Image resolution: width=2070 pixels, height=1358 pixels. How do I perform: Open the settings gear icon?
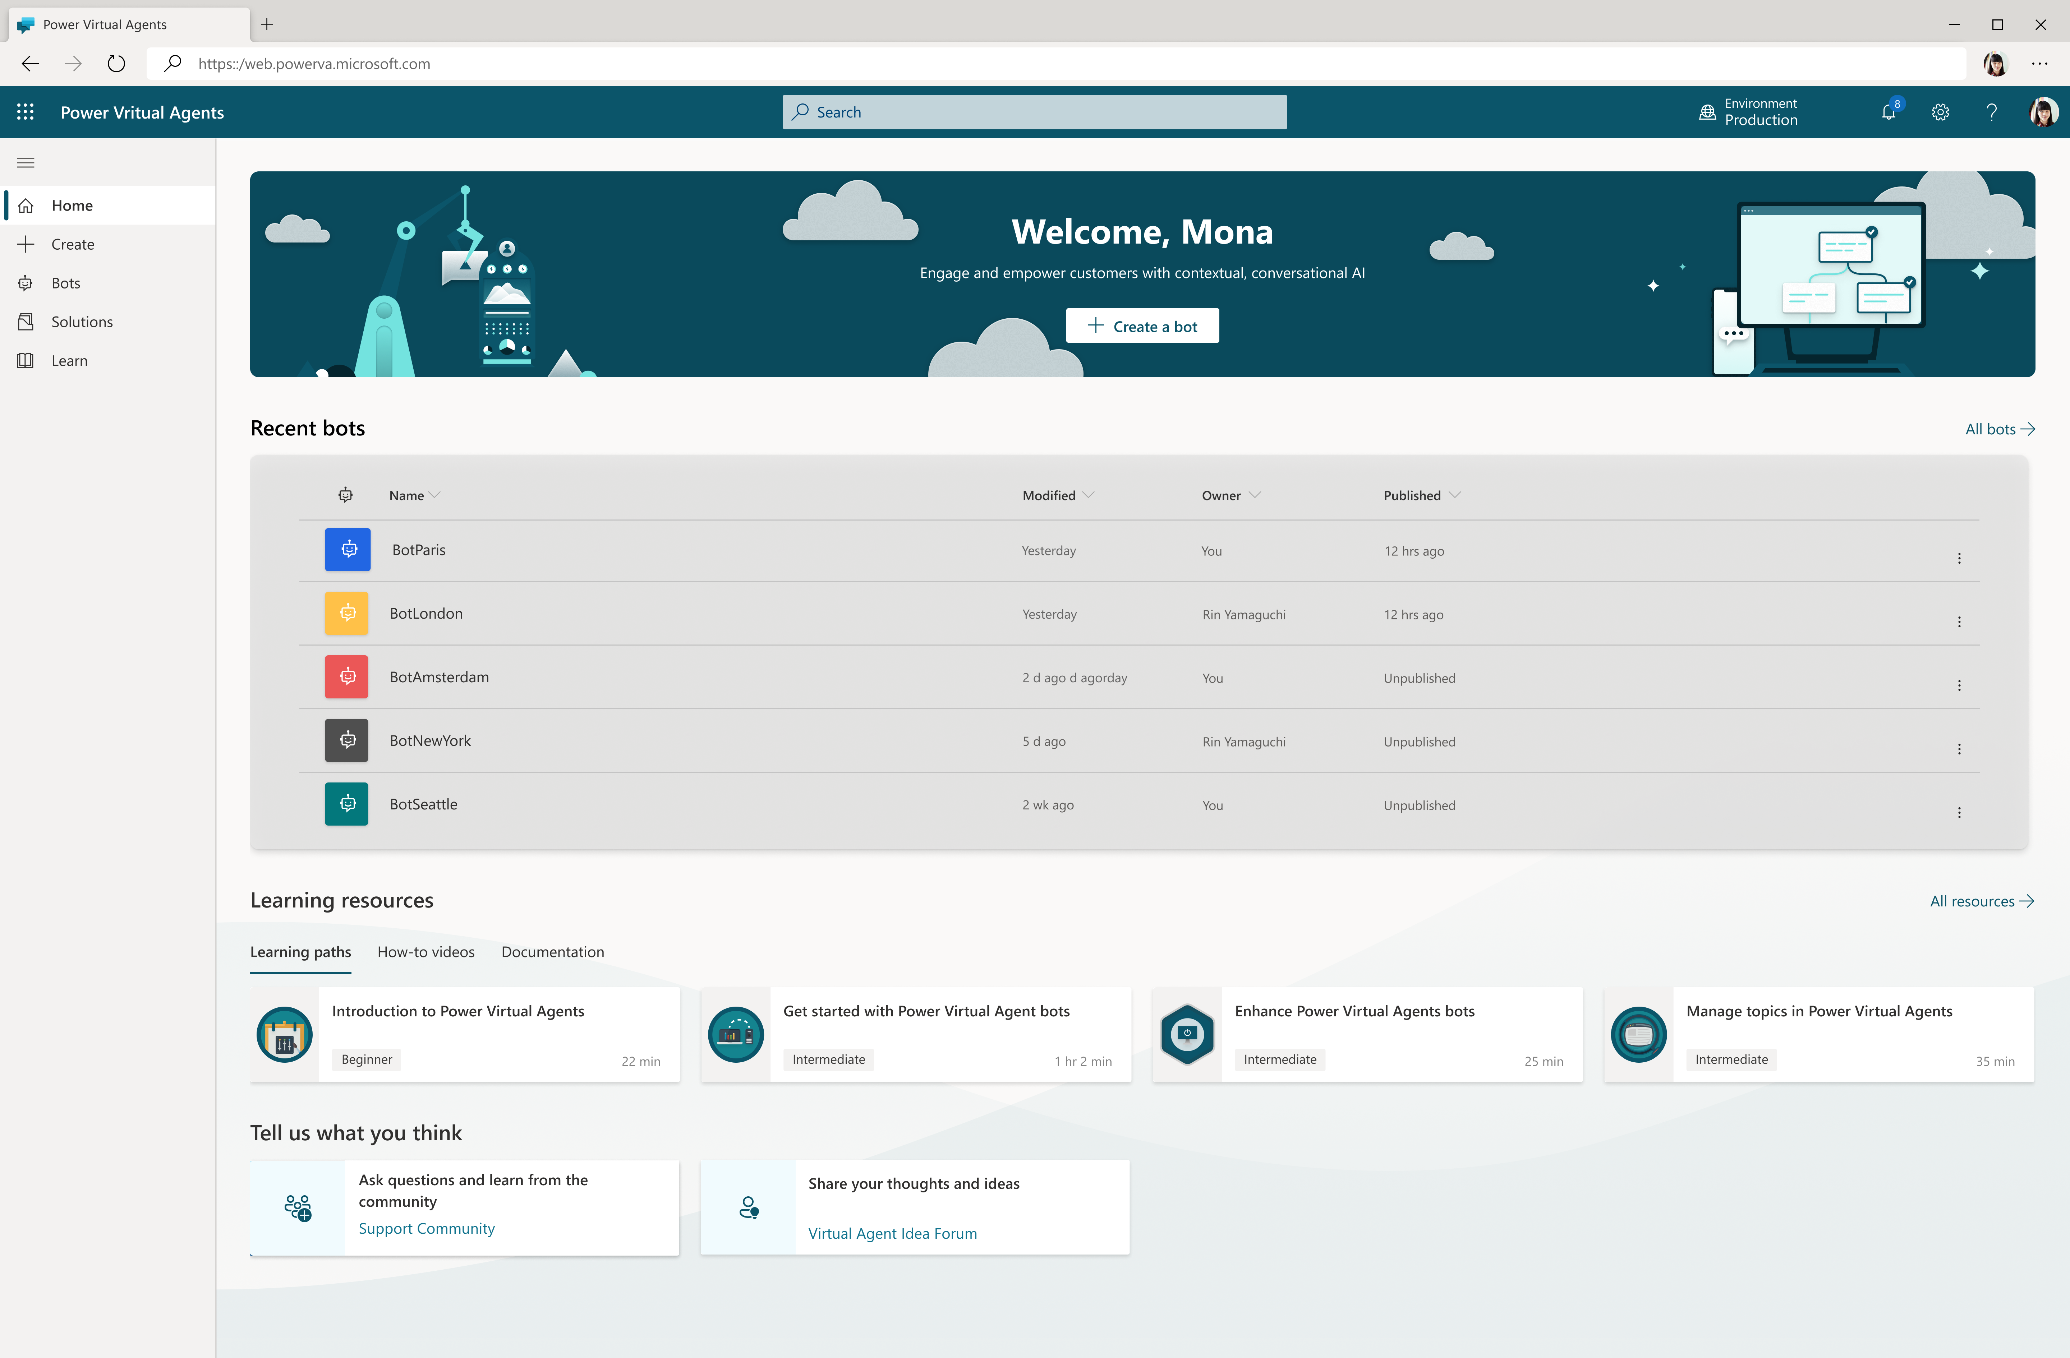1940,112
